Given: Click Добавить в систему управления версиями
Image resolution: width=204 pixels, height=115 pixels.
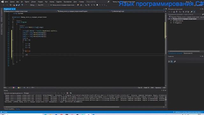Looking at the screenshot, I should (x=188, y=112).
